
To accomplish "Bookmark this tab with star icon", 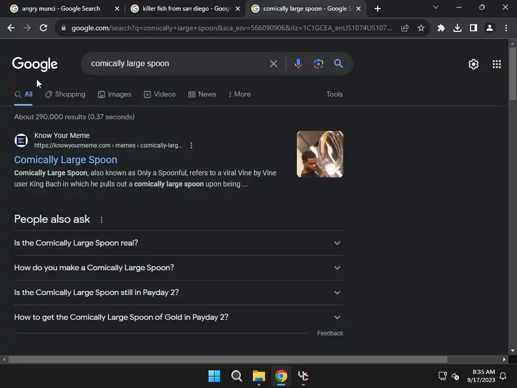I will click(421, 28).
